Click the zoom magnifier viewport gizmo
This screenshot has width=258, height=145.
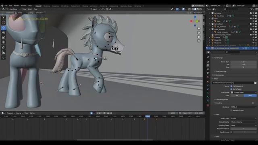click(199, 29)
